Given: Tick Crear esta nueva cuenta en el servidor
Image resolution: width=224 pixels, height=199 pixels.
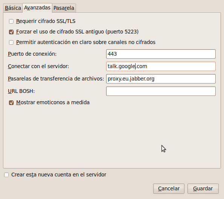Looking at the screenshot, I should pyautogui.click(x=6, y=175).
